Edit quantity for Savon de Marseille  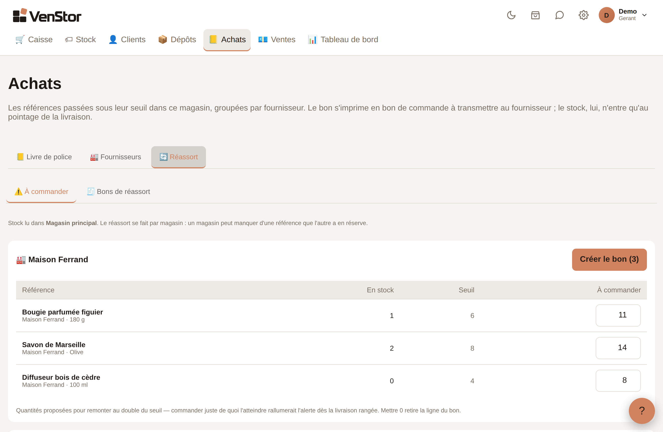[x=618, y=348]
